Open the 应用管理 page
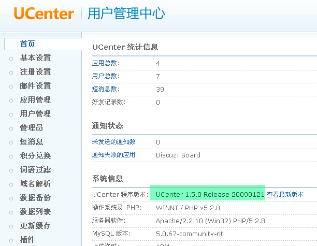This screenshot has width=317, height=246. (35, 100)
